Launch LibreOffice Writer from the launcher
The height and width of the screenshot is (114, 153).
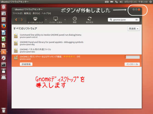pos(4,33)
